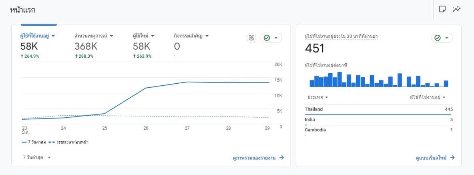Click the green check status icon in the chart card
474x175 pixels.
coord(267,38)
